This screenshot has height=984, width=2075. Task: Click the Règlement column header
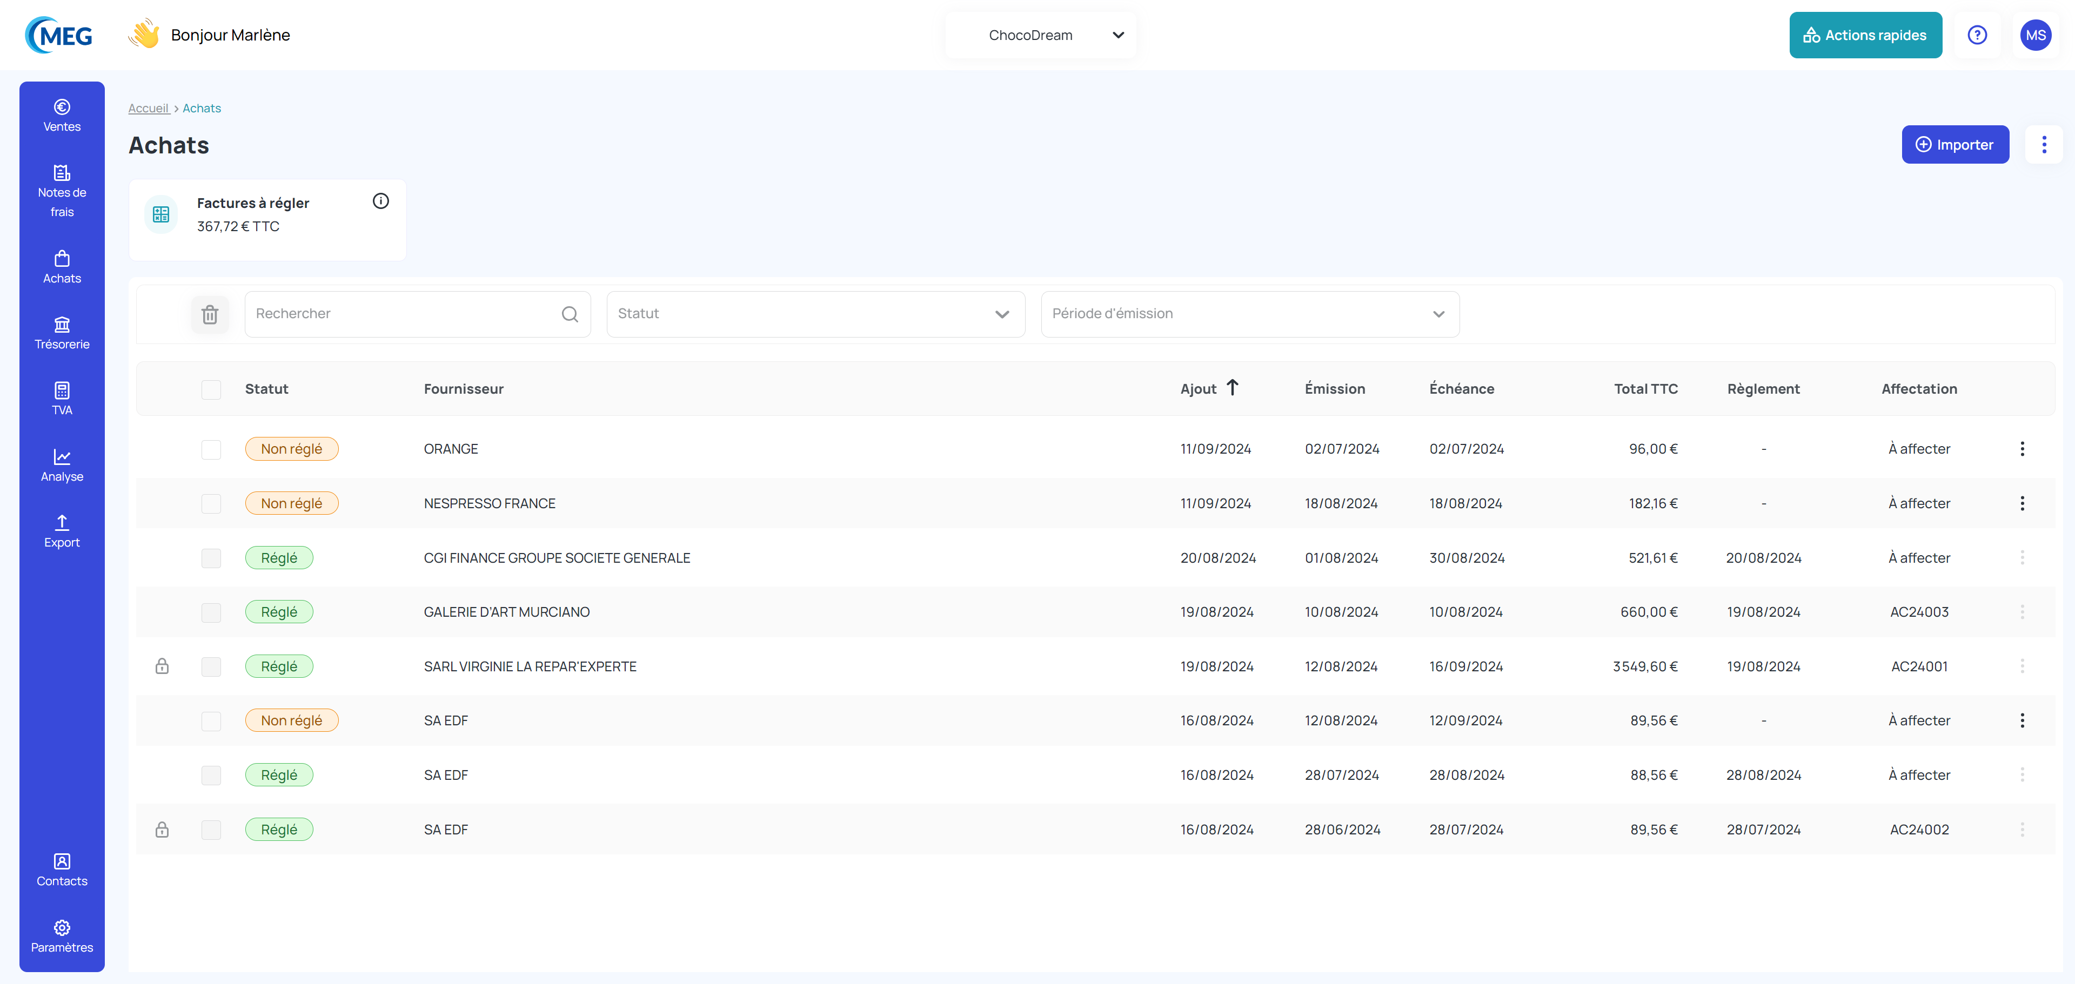[1763, 389]
